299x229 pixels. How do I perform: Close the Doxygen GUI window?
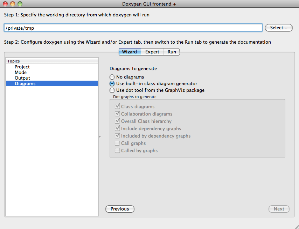tap(5, 3)
